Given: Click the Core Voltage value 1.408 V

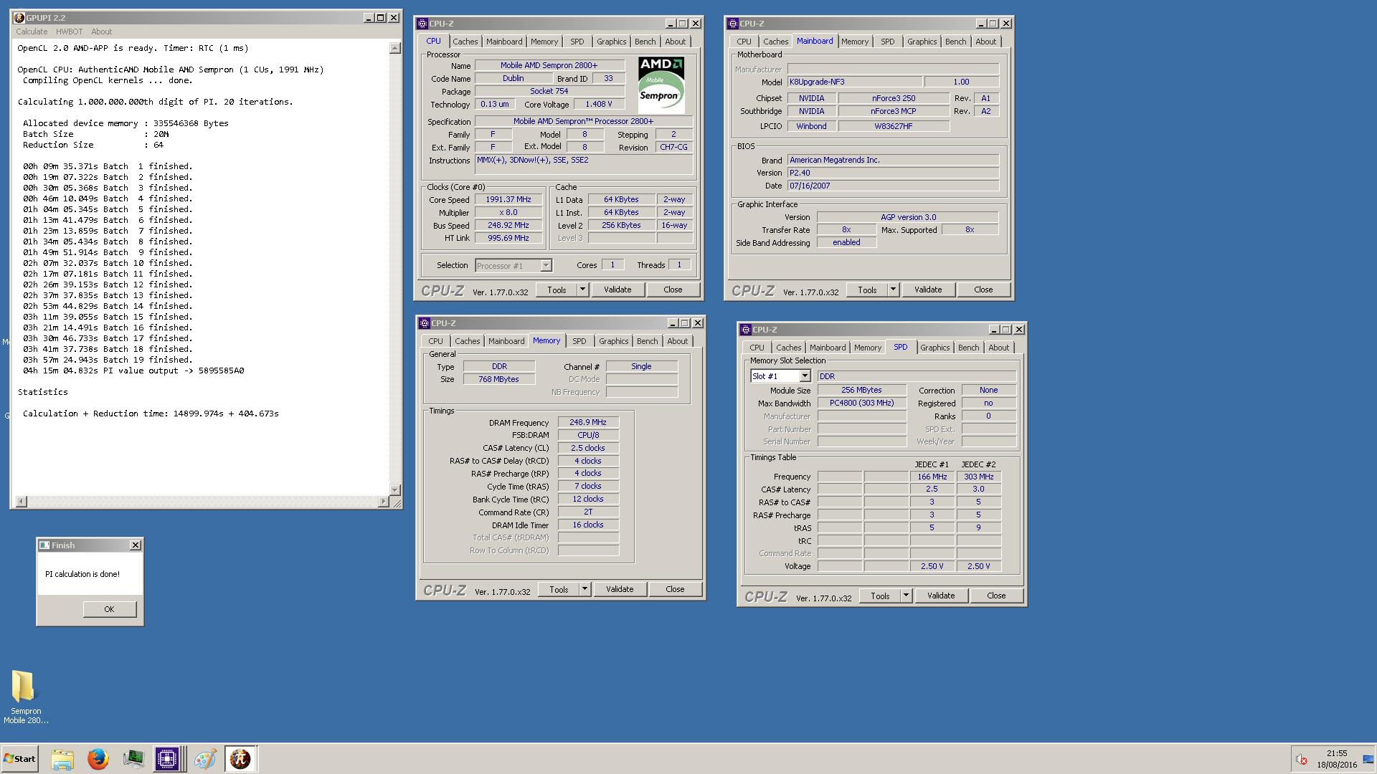Looking at the screenshot, I should [x=598, y=104].
